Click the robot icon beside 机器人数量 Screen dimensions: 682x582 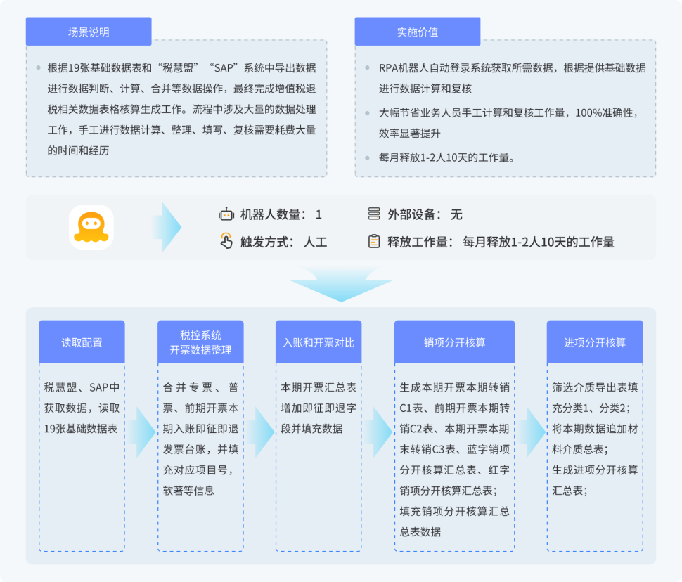tap(226, 215)
